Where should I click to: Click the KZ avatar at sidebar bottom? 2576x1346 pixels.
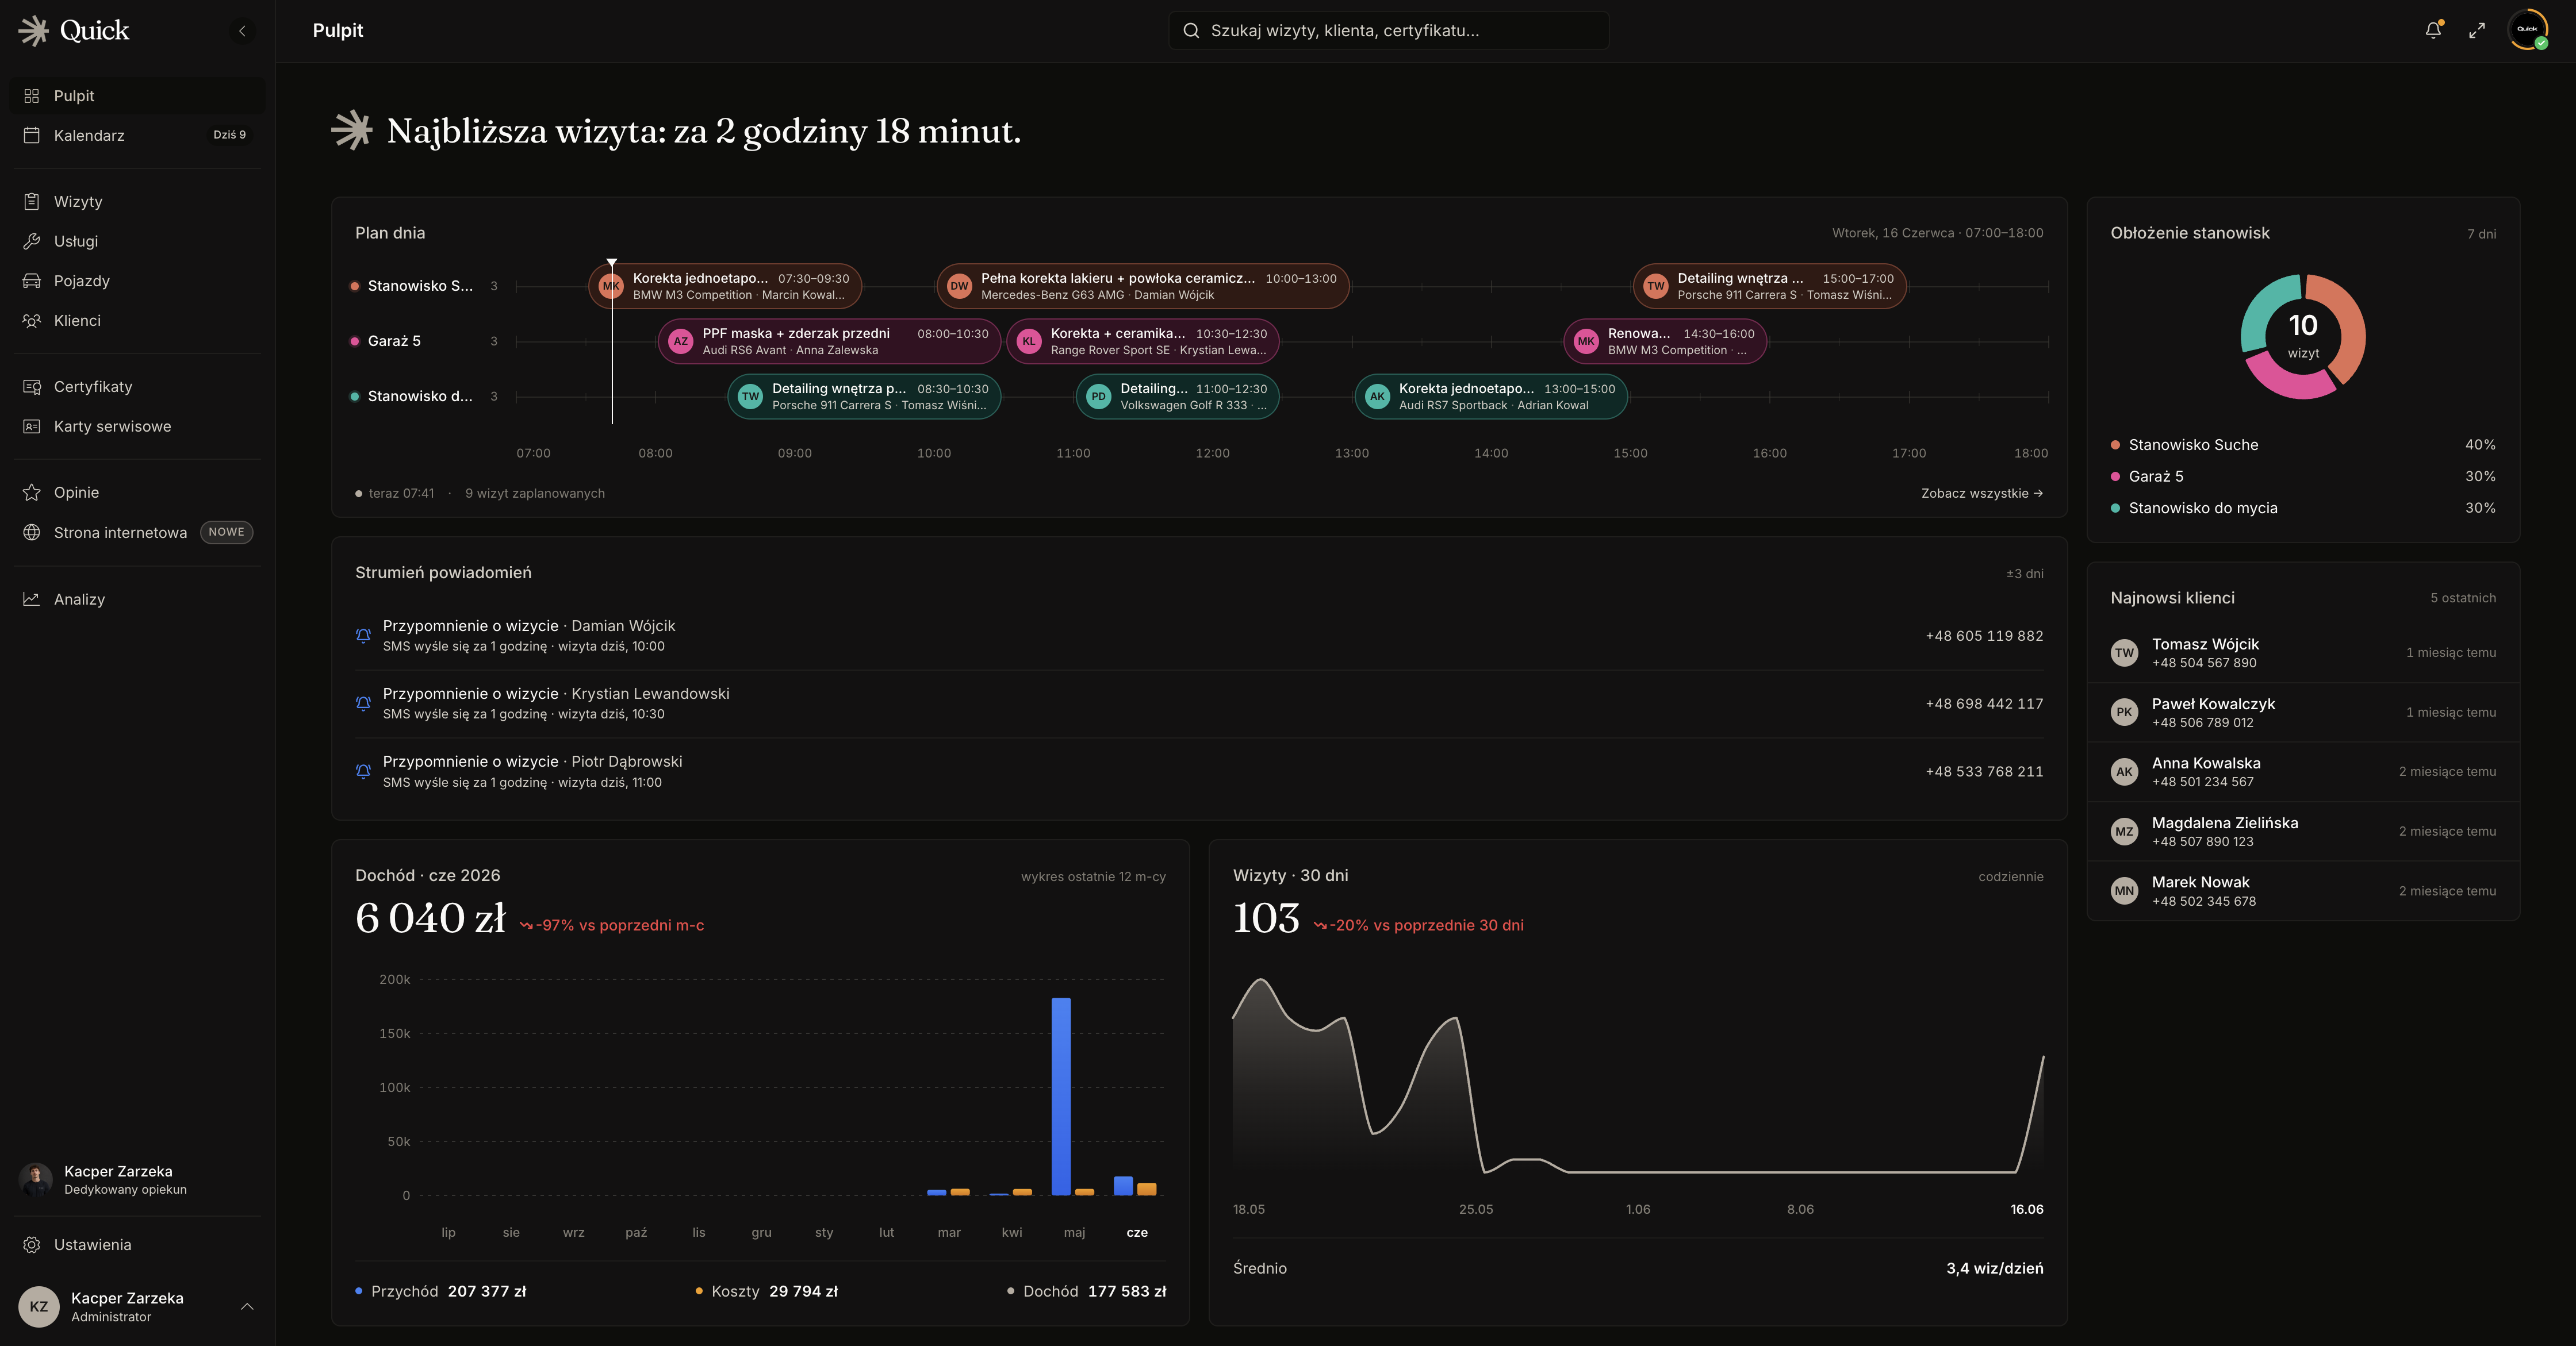[x=39, y=1307]
